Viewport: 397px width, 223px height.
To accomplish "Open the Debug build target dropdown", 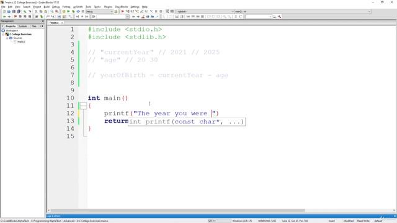I will click(99, 12).
